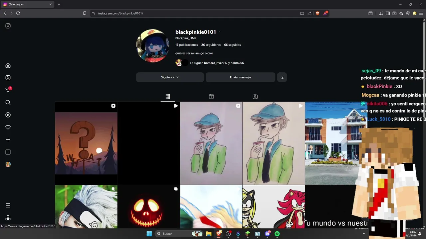Image resolution: width=426 pixels, height=239 pixels.
Task: Go back with browser back arrow
Action: pyautogui.click(x=5, y=13)
